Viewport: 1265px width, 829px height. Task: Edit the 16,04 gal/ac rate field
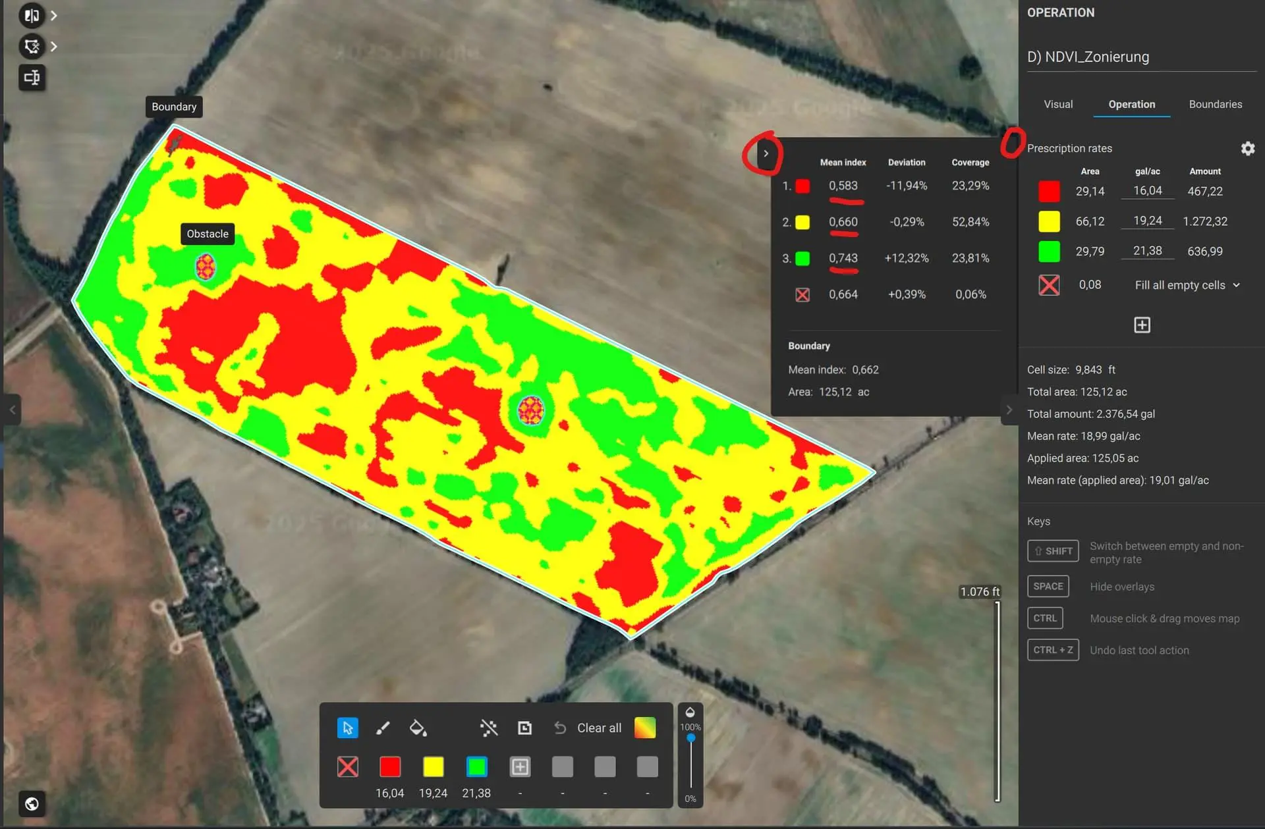click(x=1147, y=191)
